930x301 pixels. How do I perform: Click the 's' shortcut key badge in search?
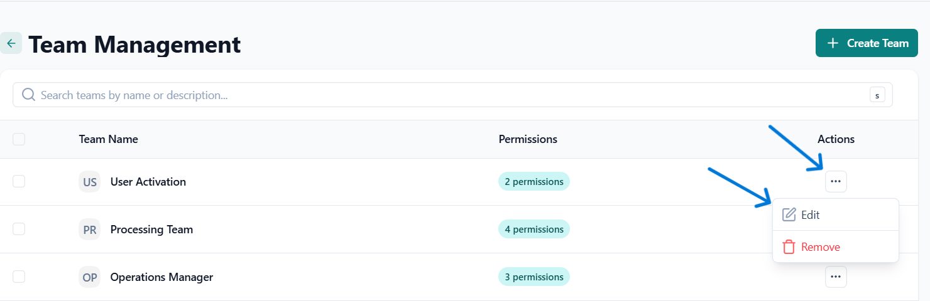(877, 95)
